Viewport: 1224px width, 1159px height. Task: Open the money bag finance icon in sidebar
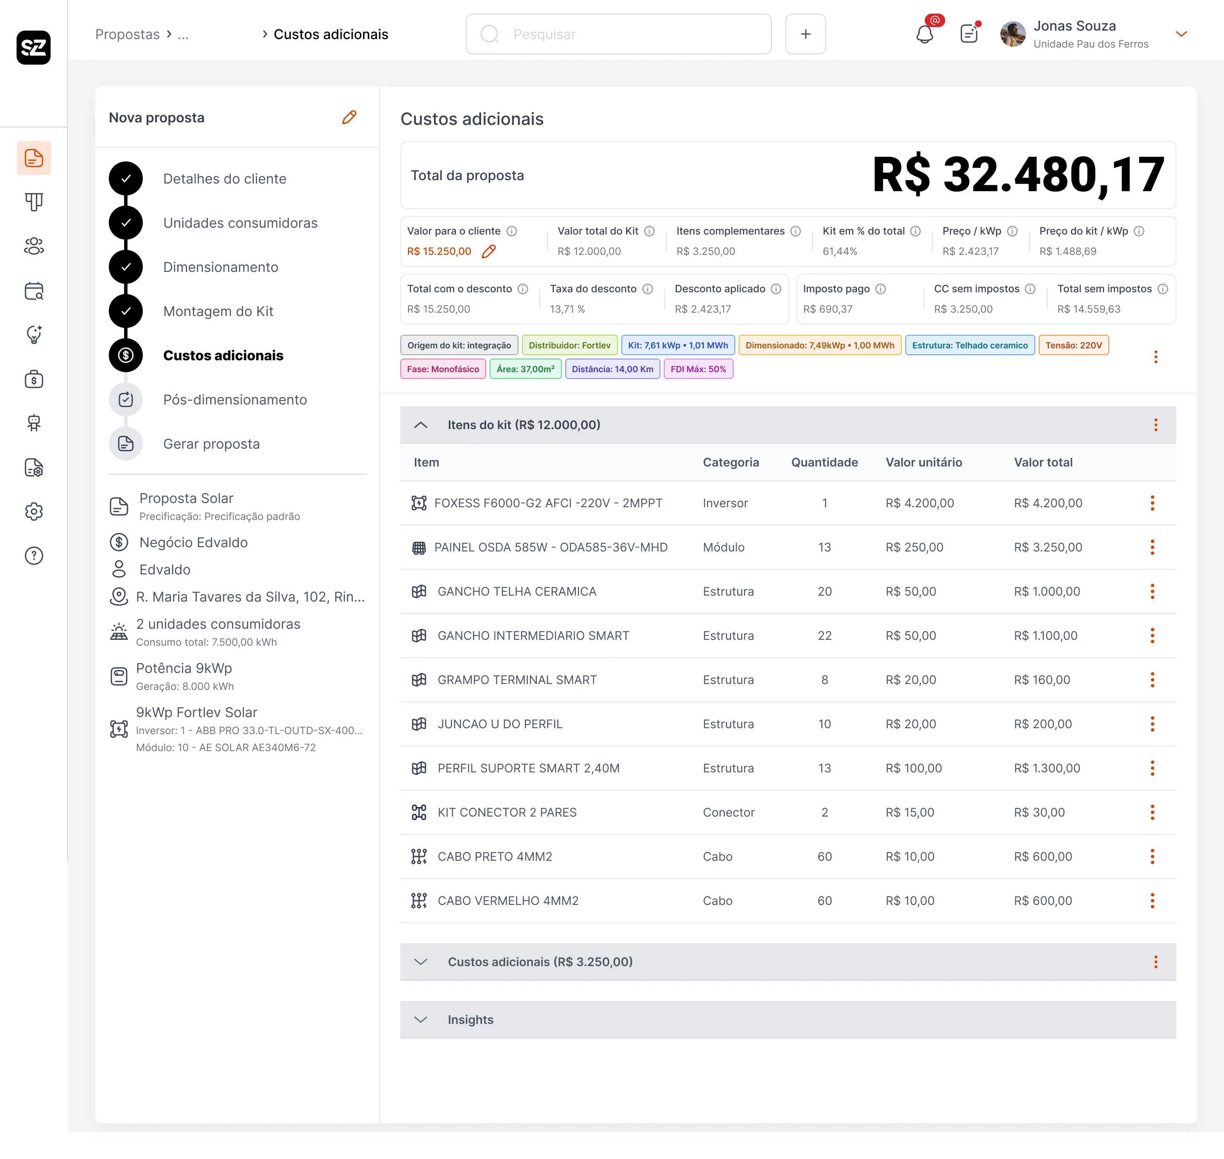click(34, 379)
